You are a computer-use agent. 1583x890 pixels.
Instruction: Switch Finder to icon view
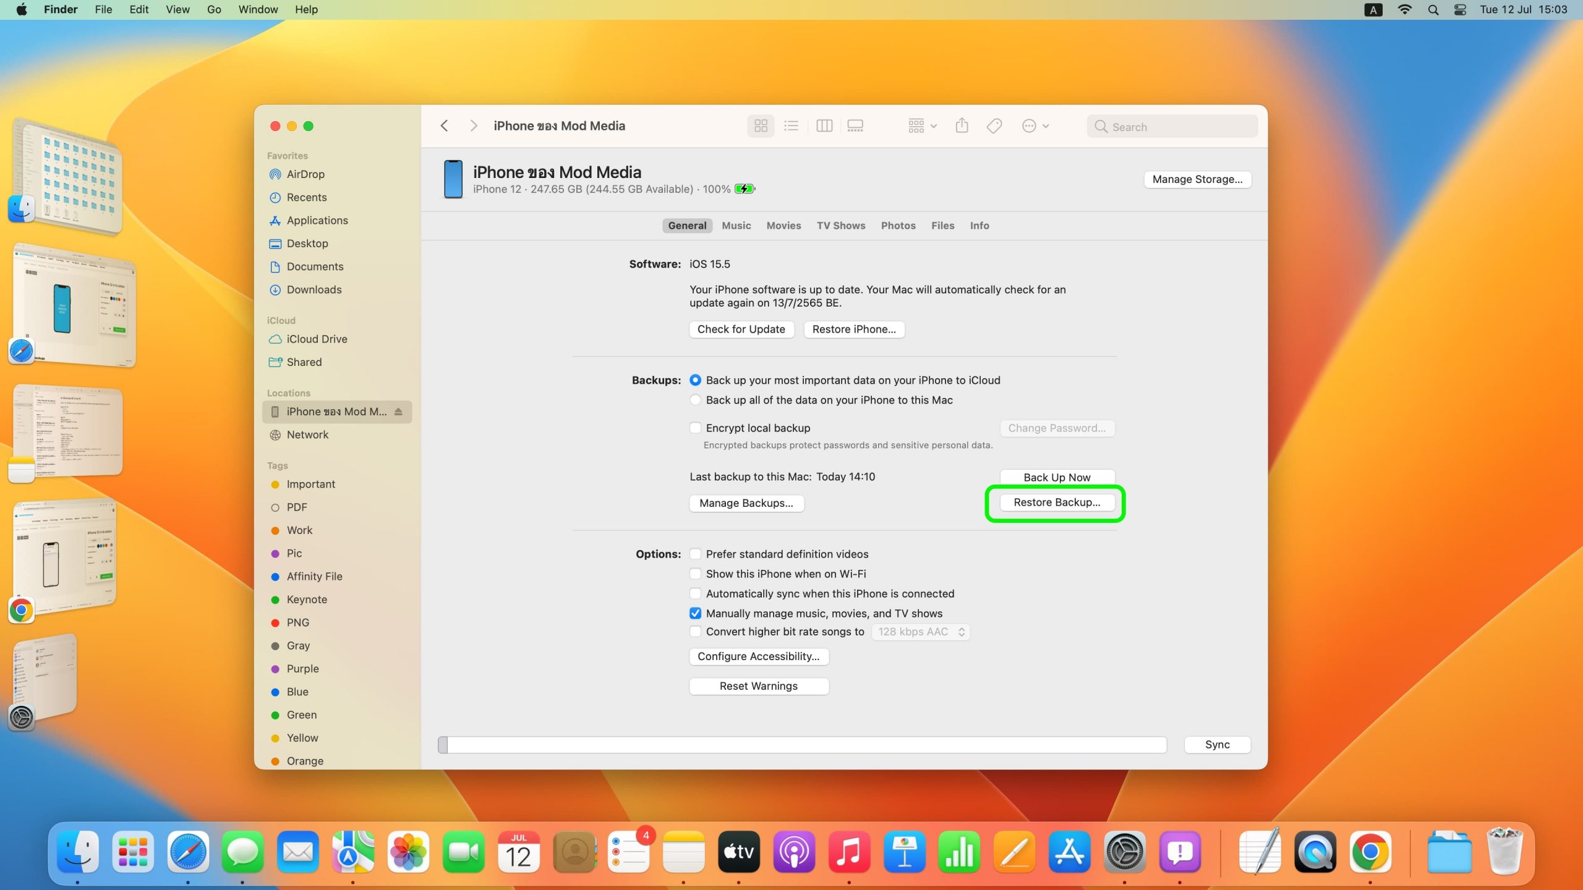(x=761, y=126)
